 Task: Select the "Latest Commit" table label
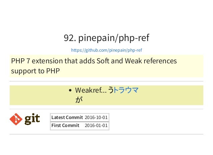(x=67, y=117)
